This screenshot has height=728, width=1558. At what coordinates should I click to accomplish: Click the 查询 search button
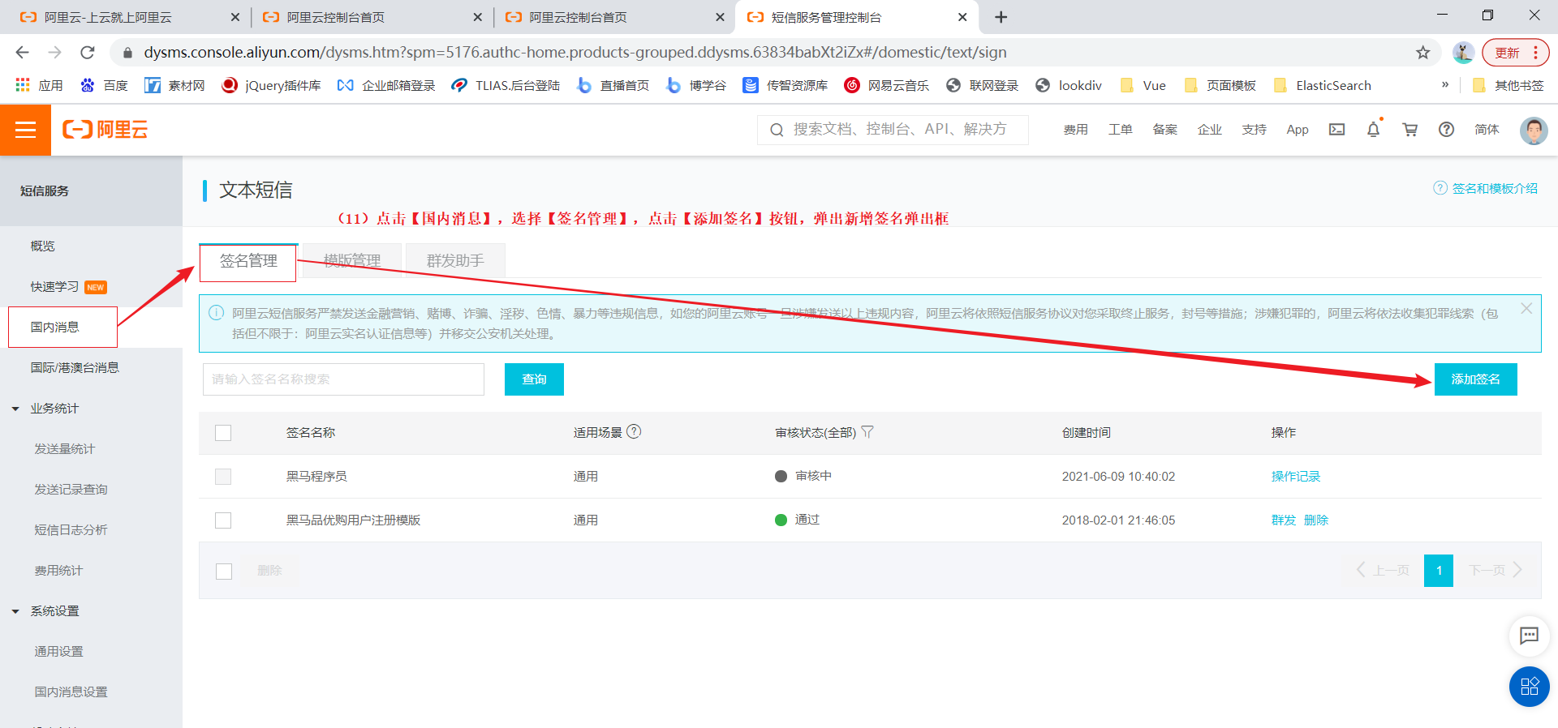coord(534,379)
